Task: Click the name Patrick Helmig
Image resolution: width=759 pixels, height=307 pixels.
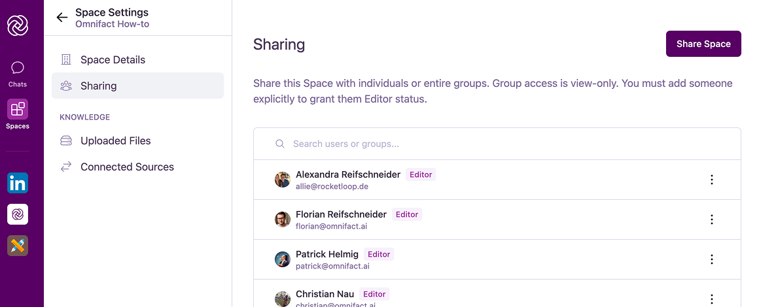Action: (x=327, y=254)
